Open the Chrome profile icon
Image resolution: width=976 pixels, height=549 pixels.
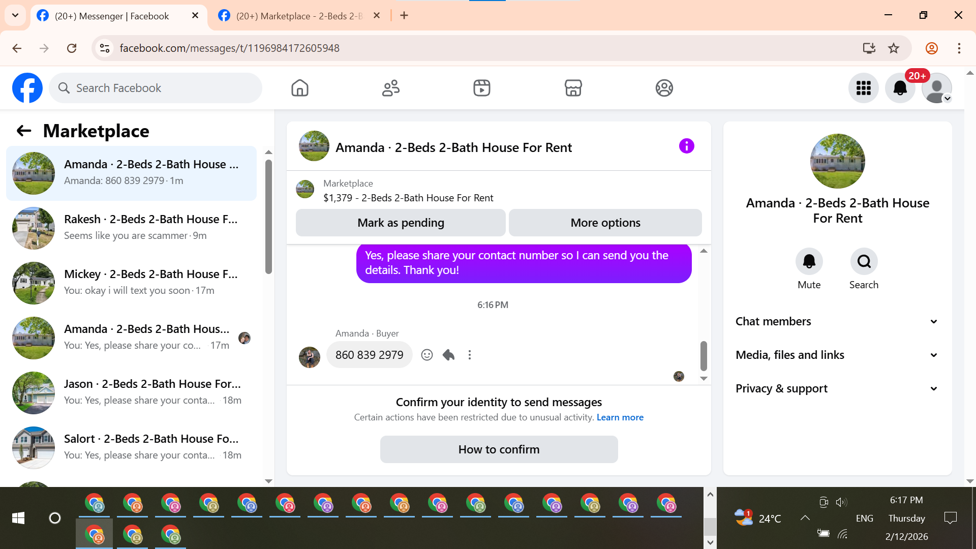pyautogui.click(x=932, y=48)
